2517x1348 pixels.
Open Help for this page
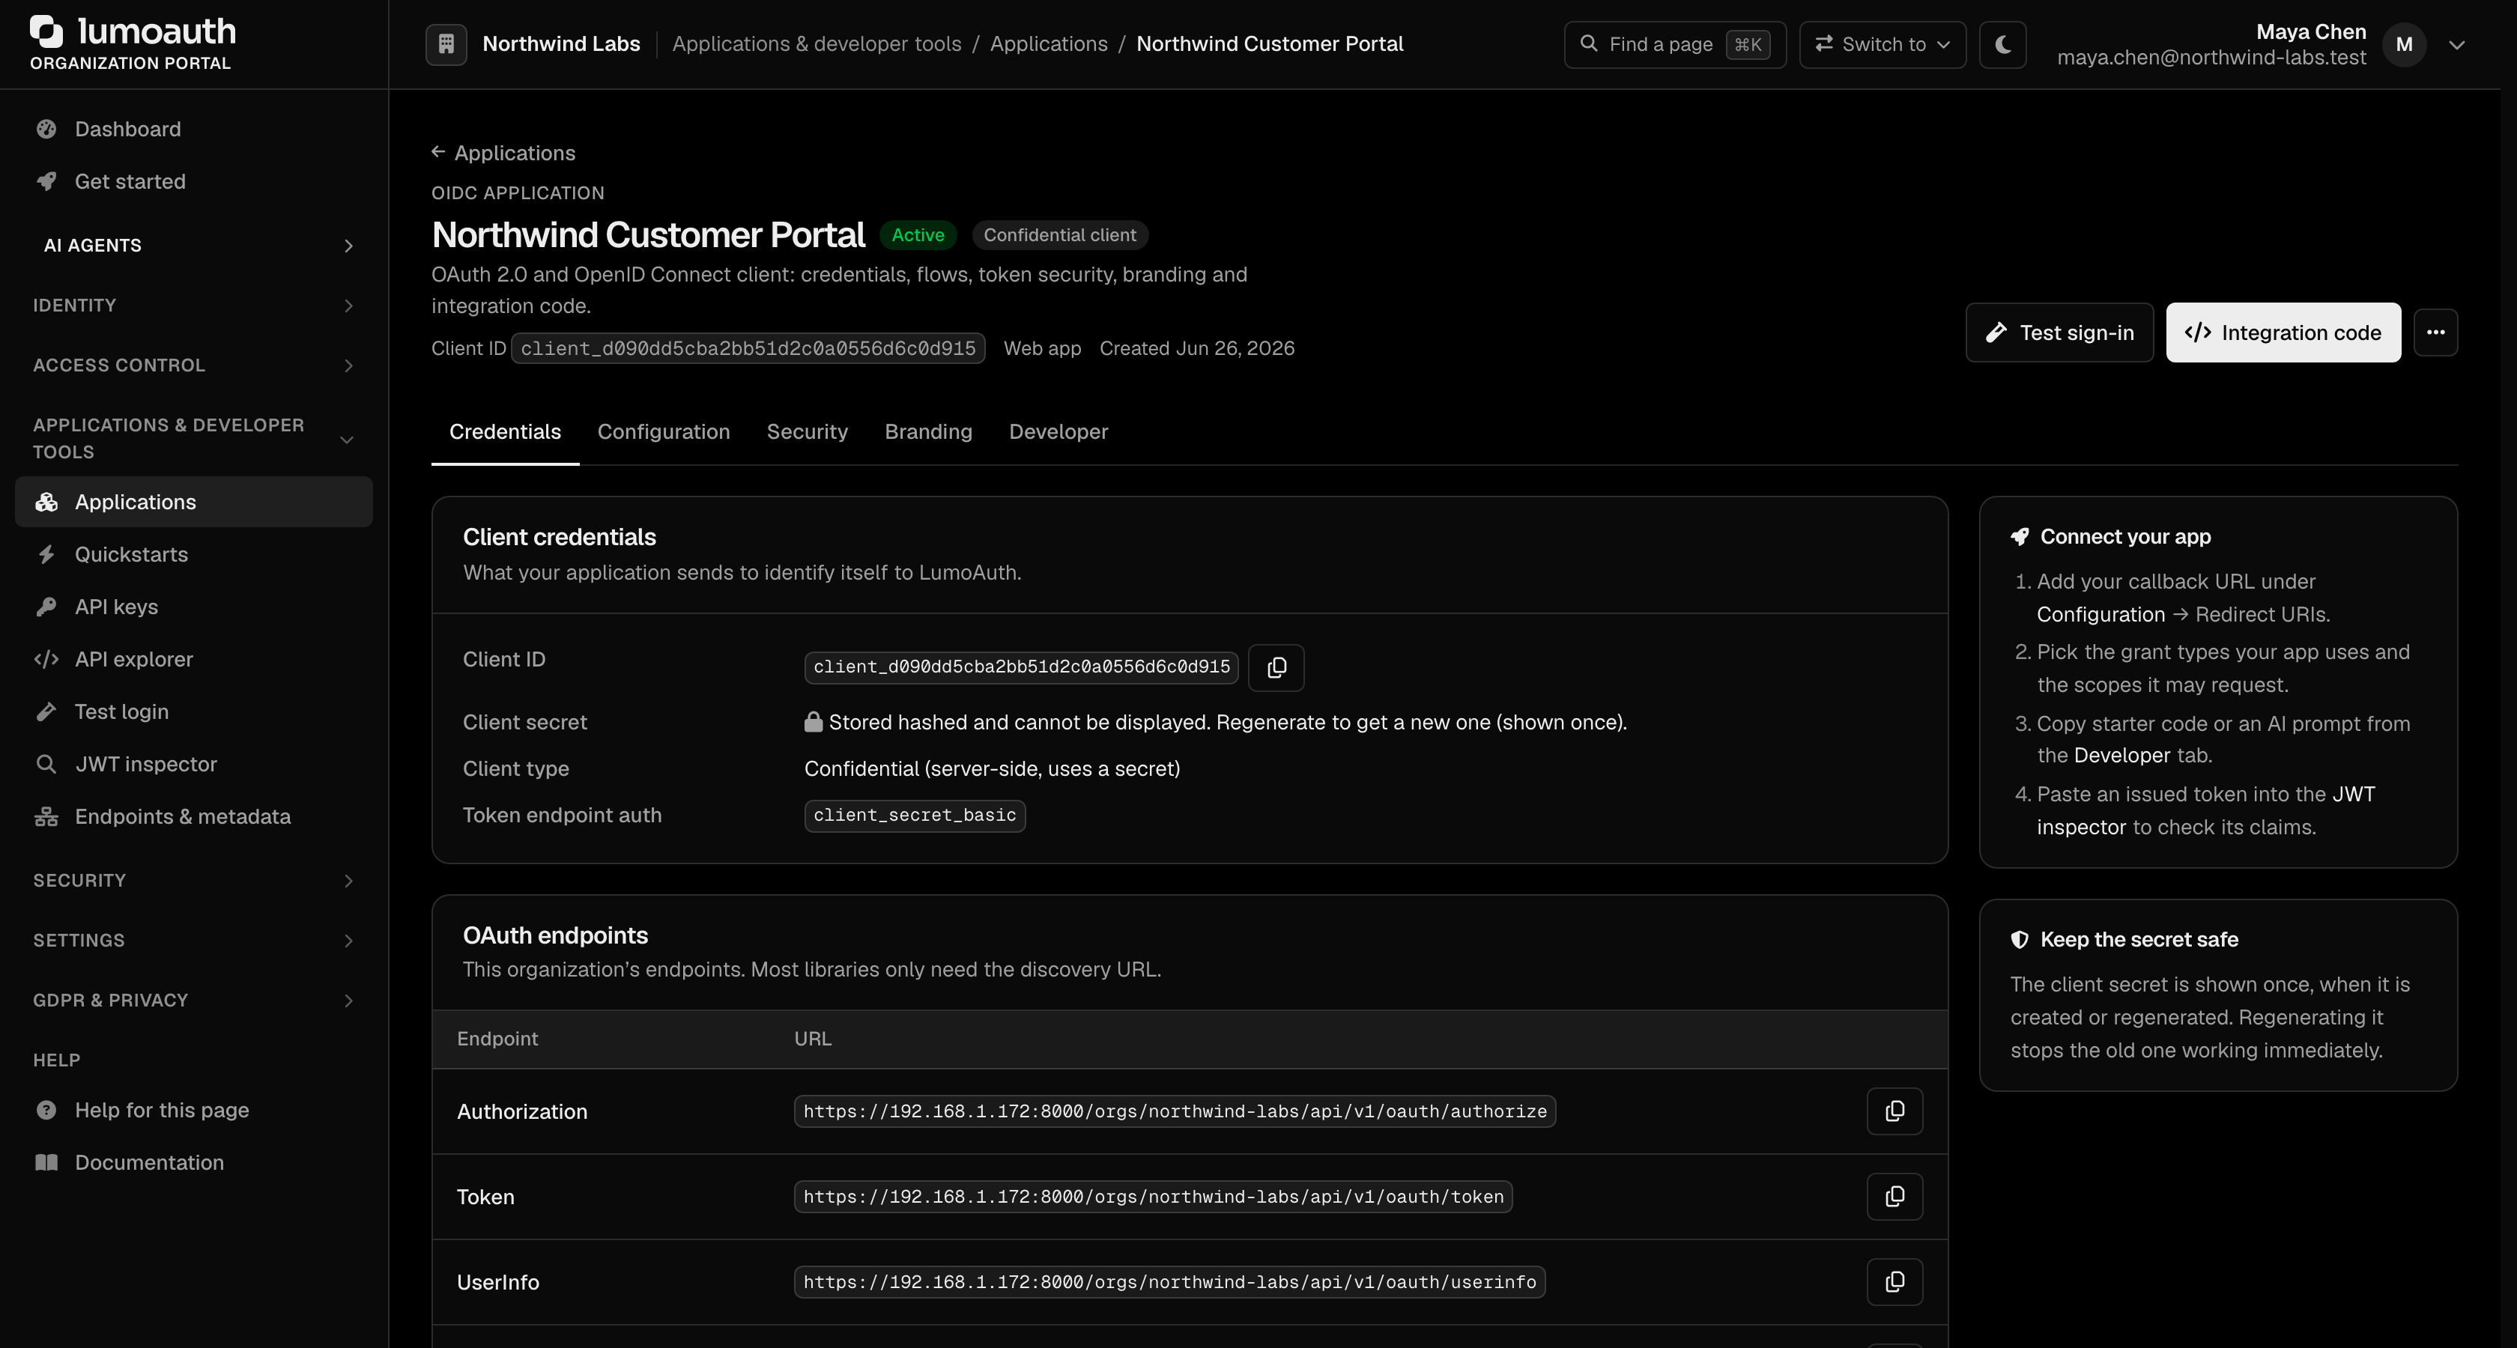[193, 1111]
